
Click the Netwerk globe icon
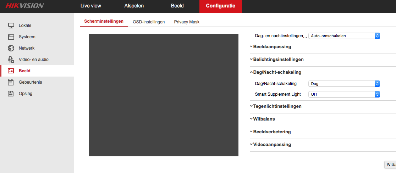pos(11,48)
